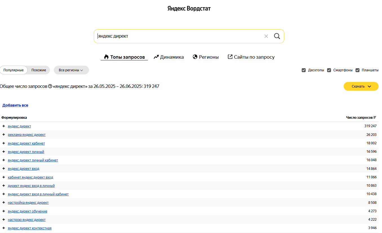Open the 'Сайты по запросу' tab
This screenshot has height=233, width=382.
pyautogui.click(x=251, y=57)
